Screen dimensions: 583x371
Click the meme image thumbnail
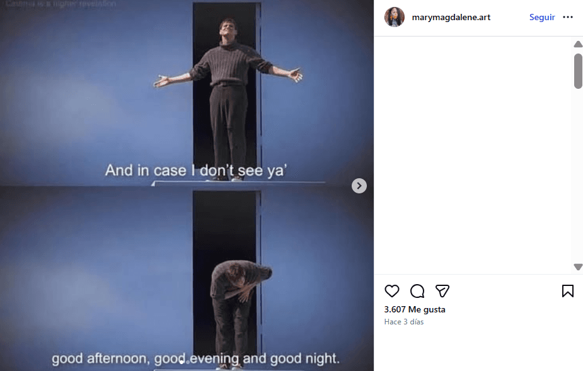(x=187, y=185)
